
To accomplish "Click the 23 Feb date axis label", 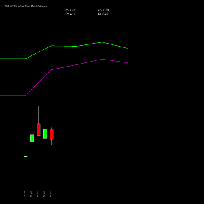I will 38,194.
